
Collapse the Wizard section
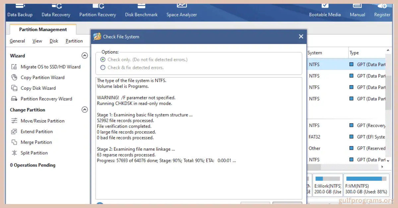(85, 55)
